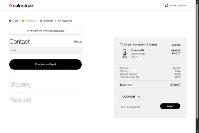Screen dimensions: 199x133
Task: Select the Payment step in breadcrumb
Action: [x=67, y=21]
